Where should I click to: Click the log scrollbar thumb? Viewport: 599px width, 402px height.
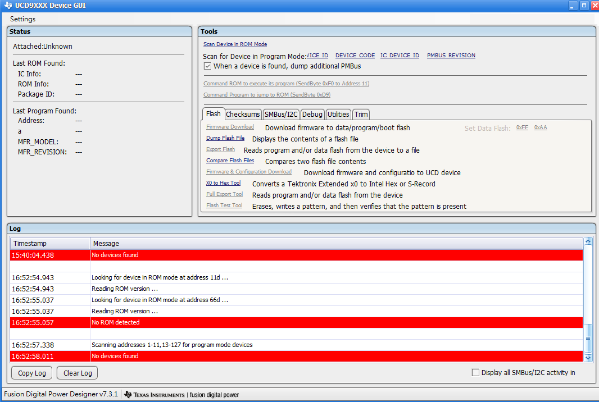pos(588,338)
